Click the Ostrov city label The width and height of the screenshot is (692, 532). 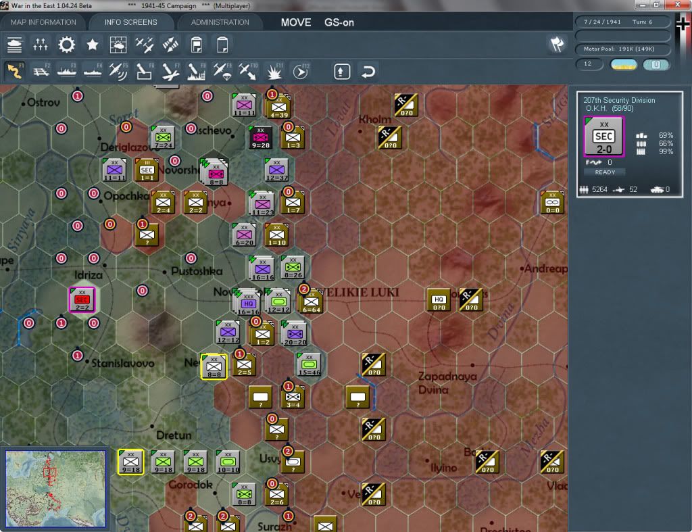point(43,103)
